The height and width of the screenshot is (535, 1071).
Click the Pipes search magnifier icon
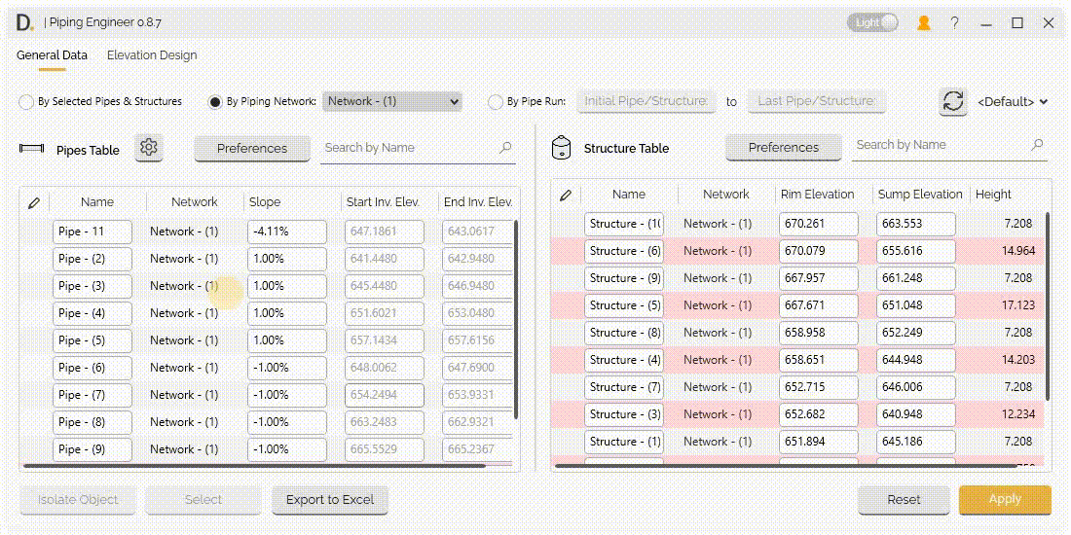(x=505, y=148)
